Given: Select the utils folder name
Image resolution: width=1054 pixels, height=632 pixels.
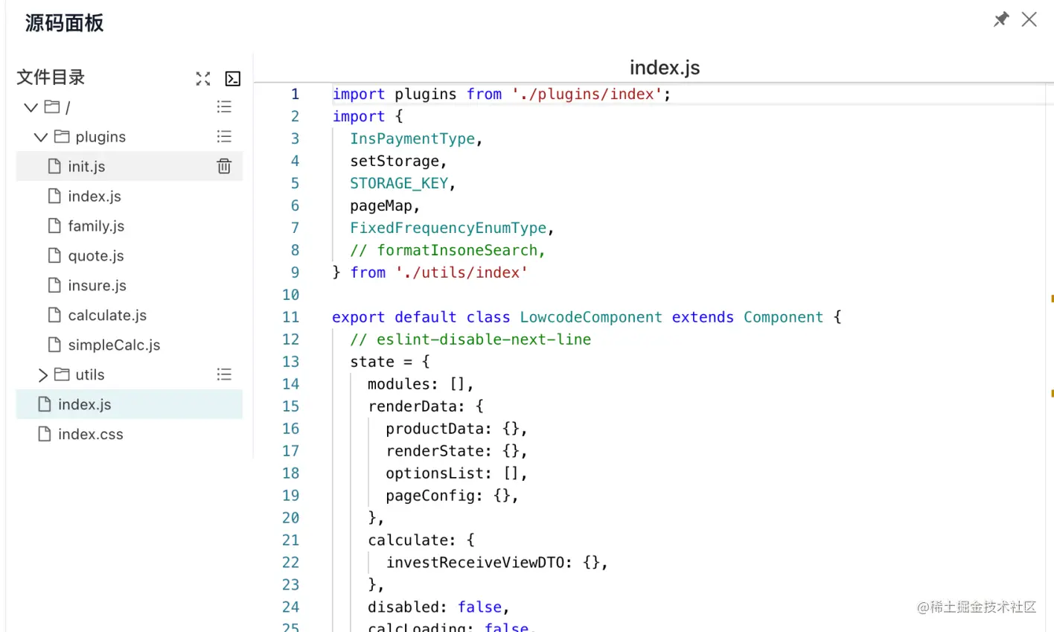Looking at the screenshot, I should pyautogui.click(x=90, y=375).
